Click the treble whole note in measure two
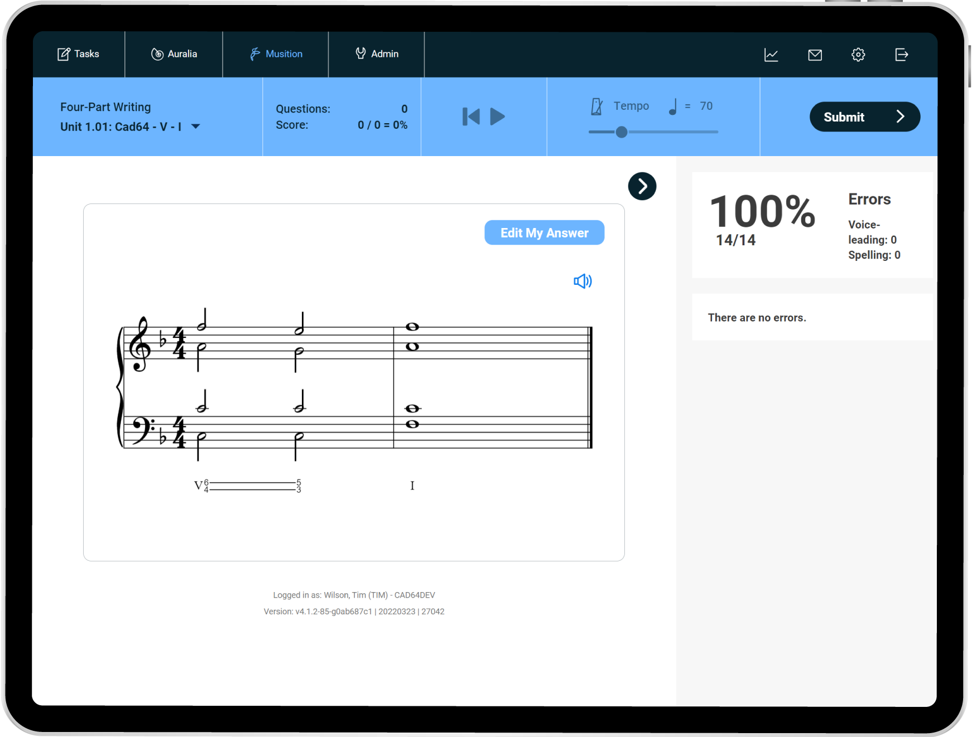 (412, 327)
